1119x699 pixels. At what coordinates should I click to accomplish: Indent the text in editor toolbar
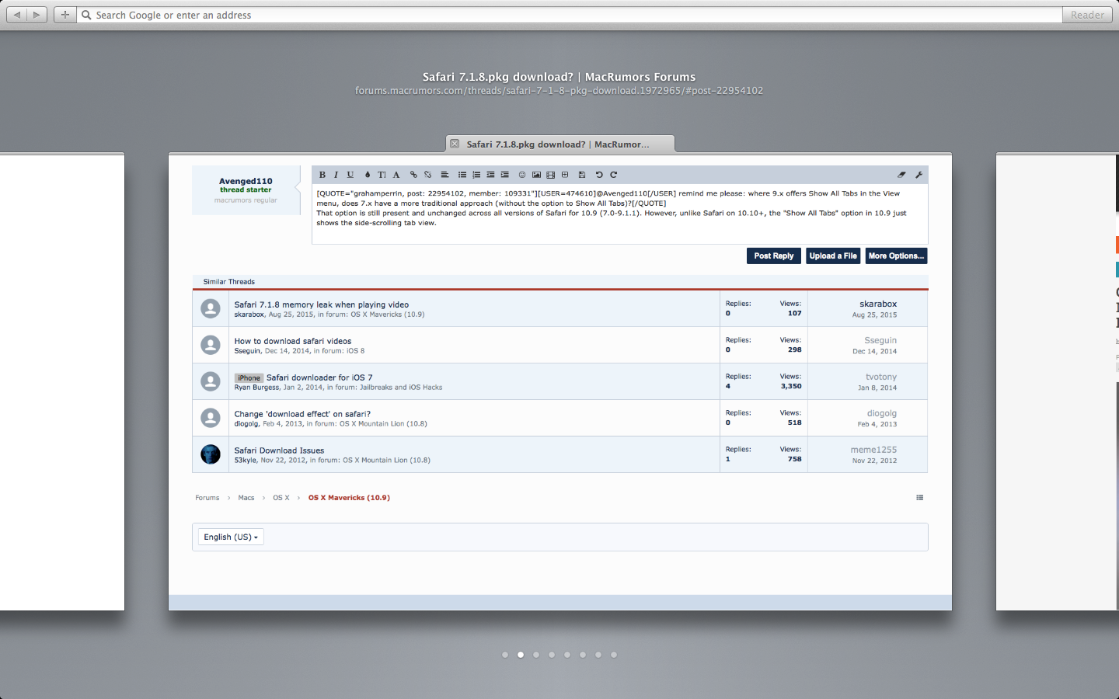pyautogui.click(x=504, y=175)
